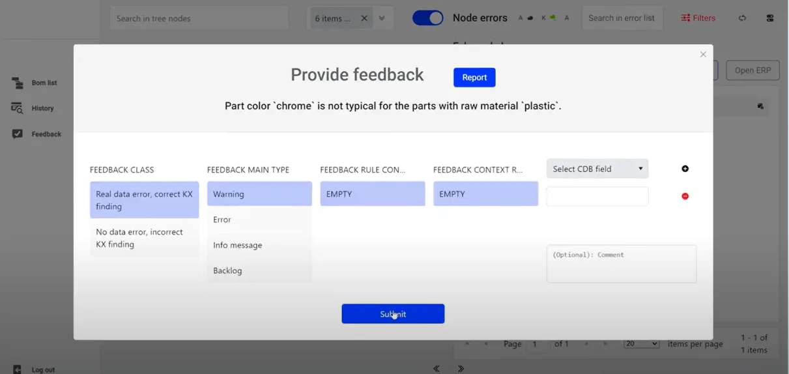
Task: Expand the 6 items double-chevron dropdown
Action: pyautogui.click(x=382, y=18)
